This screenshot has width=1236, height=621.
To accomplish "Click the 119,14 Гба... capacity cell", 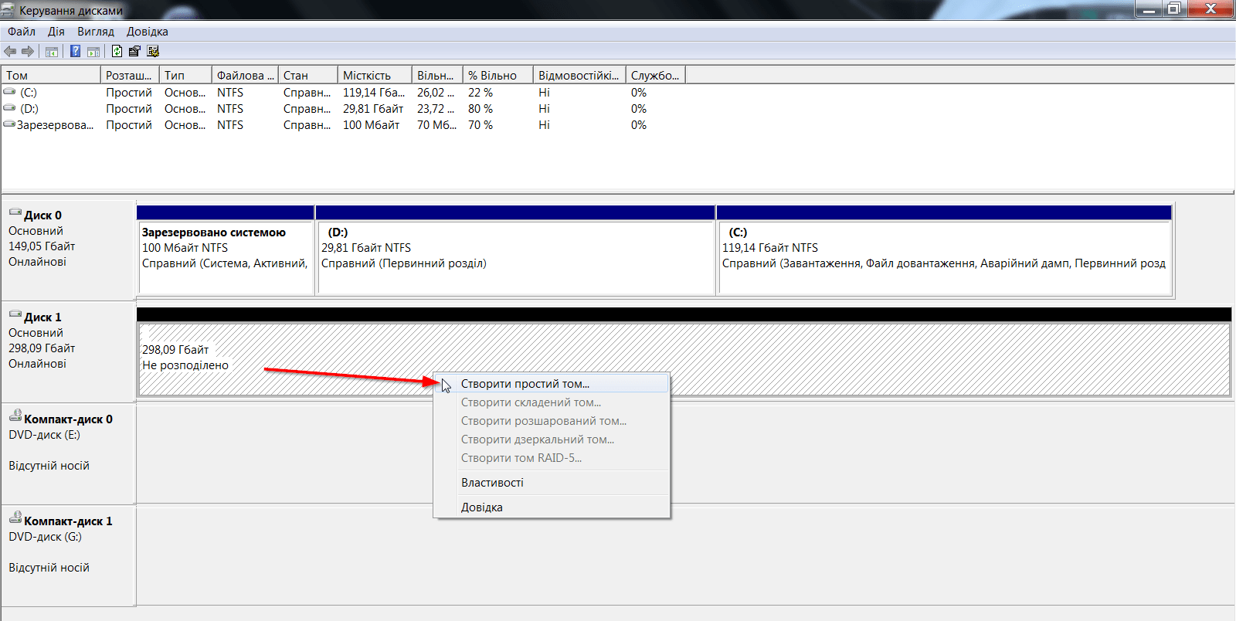I will tap(374, 93).
